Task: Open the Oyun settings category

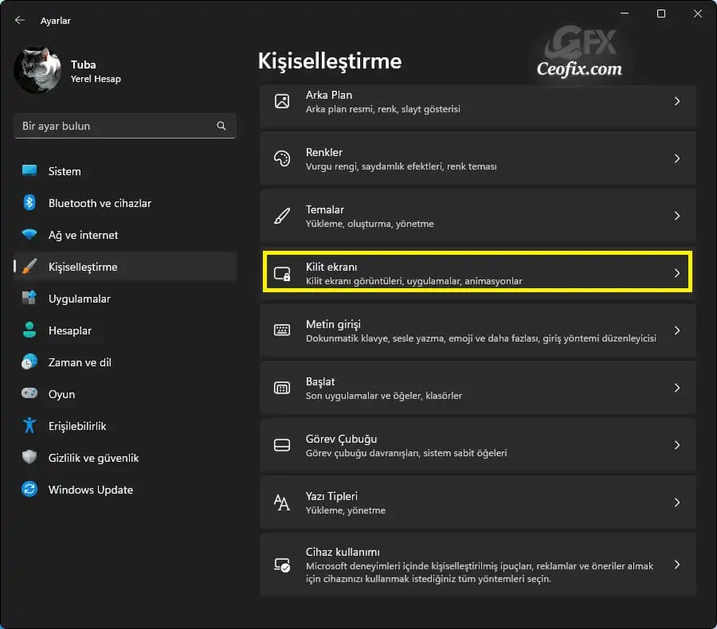Action: tap(61, 394)
